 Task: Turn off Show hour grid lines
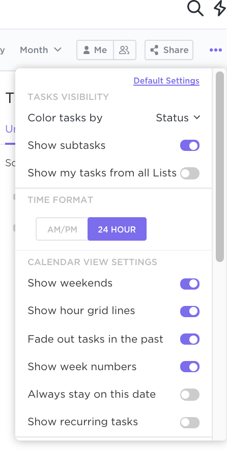pos(190,312)
